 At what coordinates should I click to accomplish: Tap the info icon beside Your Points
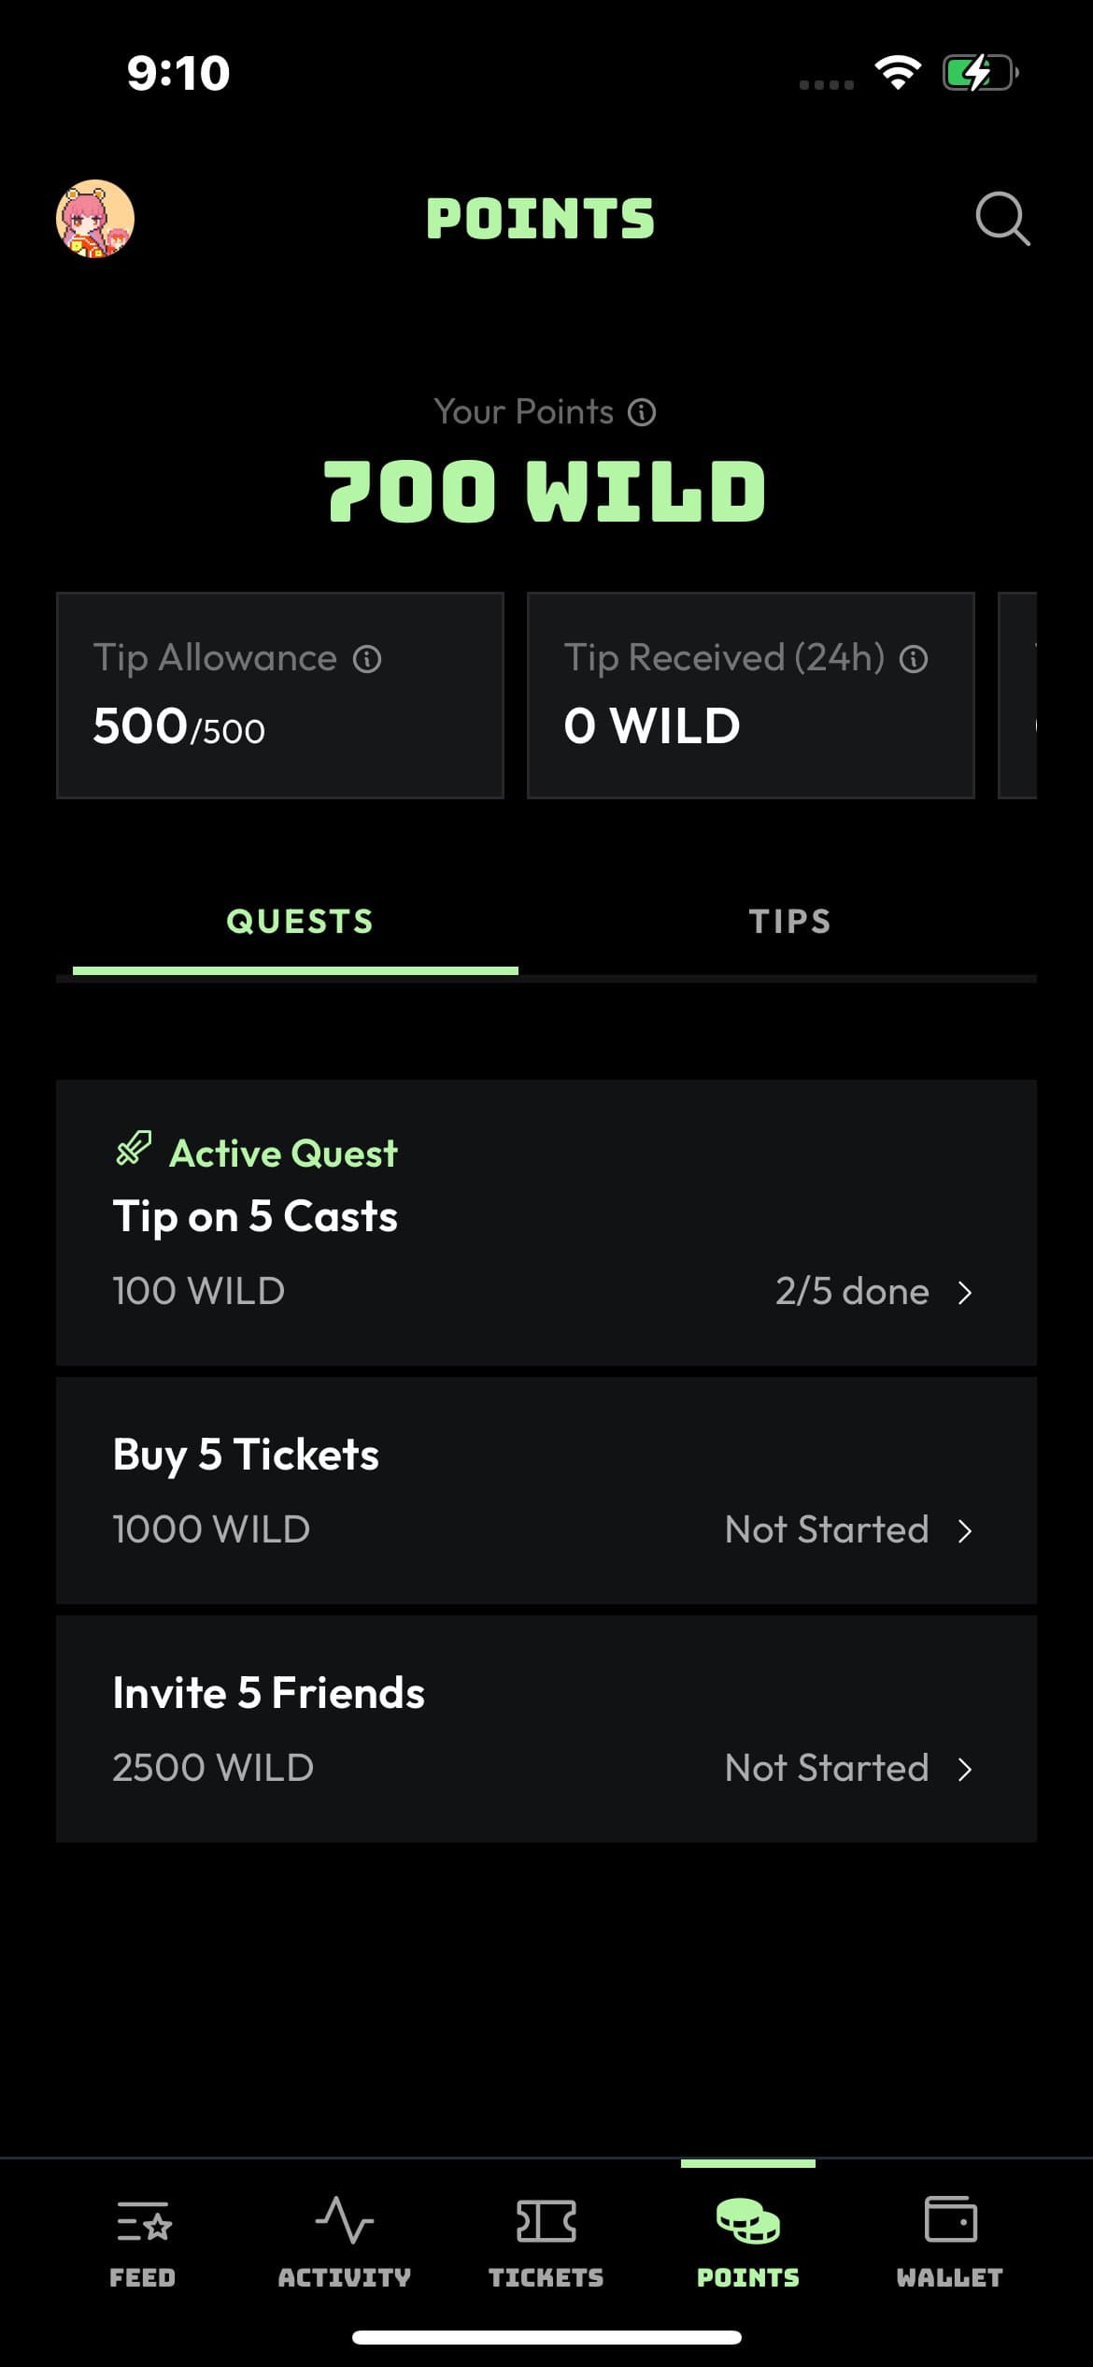(x=642, y=412)
